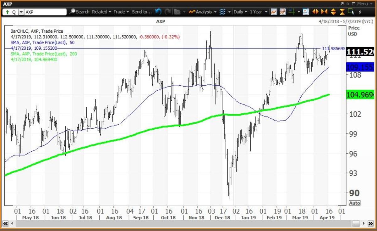This screenshot has width=377, height=231.
Task: Click the folder templates icon
Action: pos(177,12)
